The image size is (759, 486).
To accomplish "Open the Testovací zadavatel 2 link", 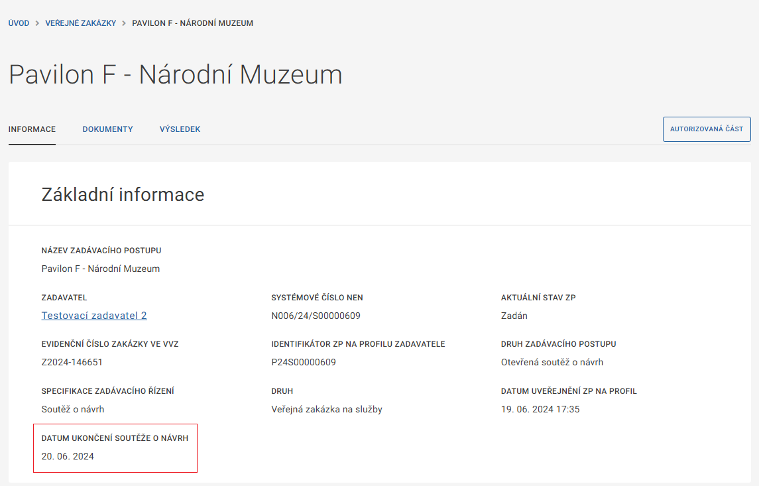I will pos(94,316).
